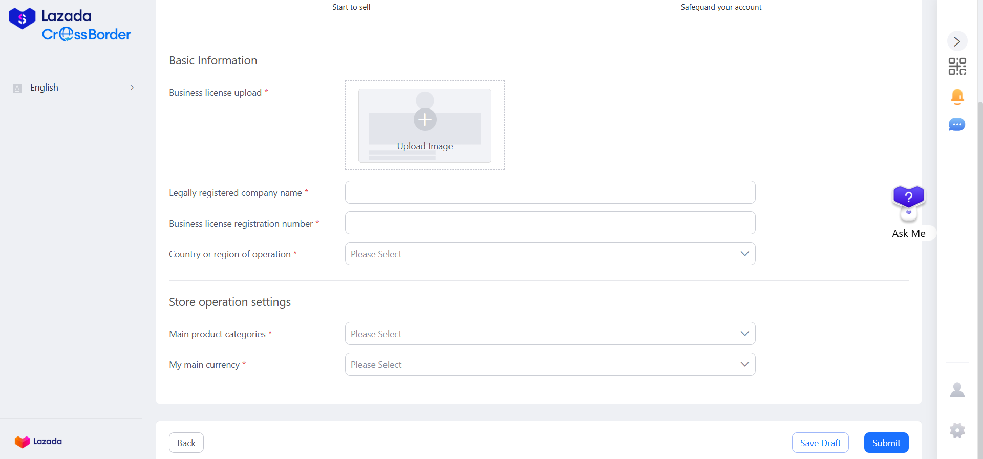Open the notifications bell icon

point(957,97)
